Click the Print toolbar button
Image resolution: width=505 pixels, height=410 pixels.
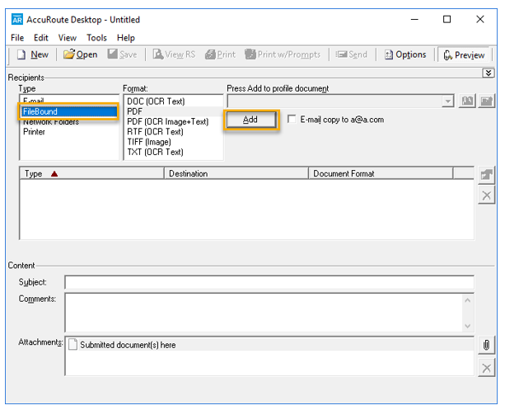point(220,54)
